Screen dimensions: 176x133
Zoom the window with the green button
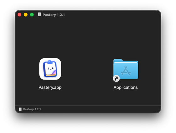coord(32,14)
